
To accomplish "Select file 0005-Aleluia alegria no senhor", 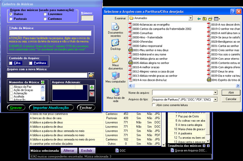I will (x=149, y=63).
